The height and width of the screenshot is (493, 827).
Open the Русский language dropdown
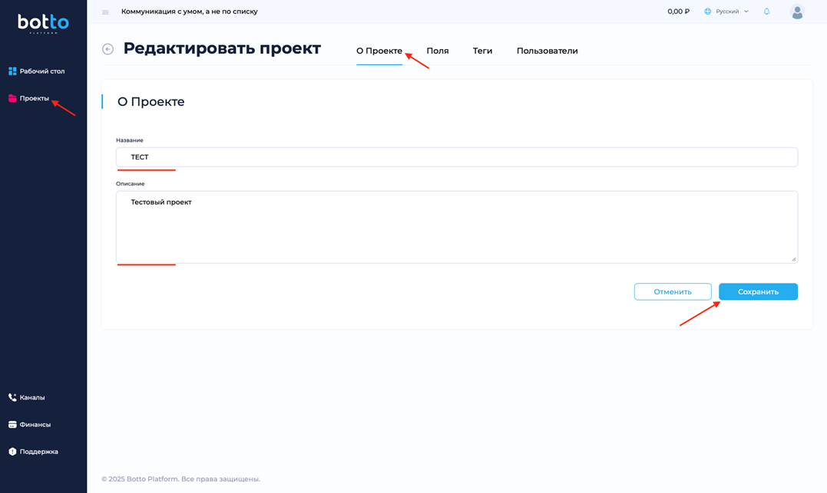(726, 12)
